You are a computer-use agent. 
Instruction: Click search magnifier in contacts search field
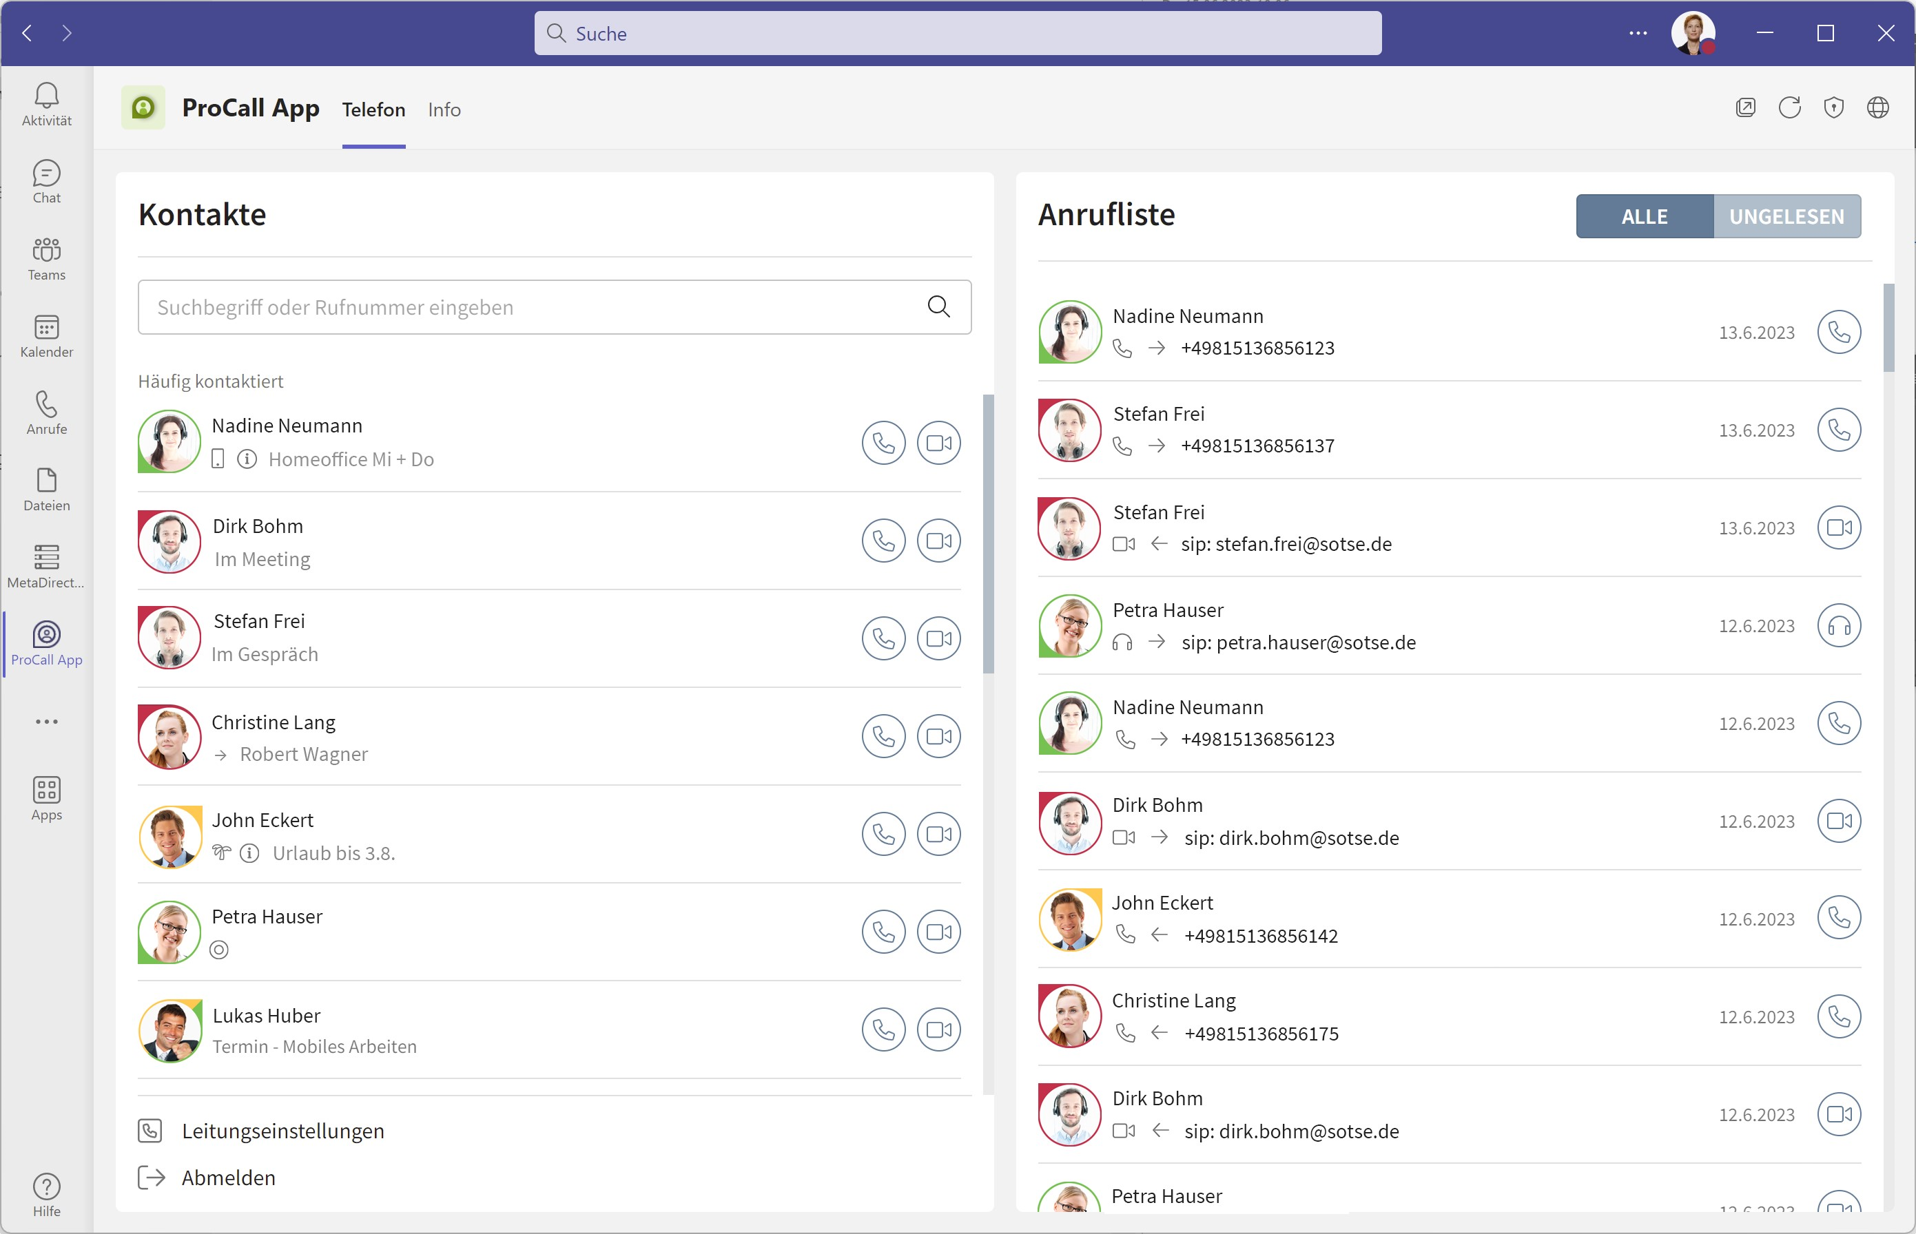[939, 307]
